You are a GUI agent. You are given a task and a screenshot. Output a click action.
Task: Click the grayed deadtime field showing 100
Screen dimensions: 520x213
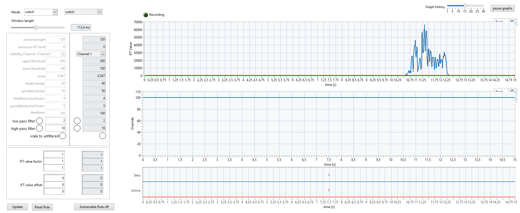click(x=55, y=113)
